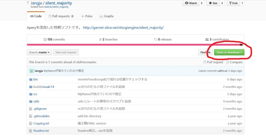Screen dimensions: 266x136
Task: Click the file icon beside .gitmodules
Action: 31,116
